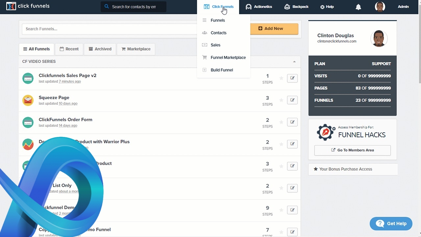Click the ClickFunnels logo icon
The height and width of the screenshot is (237, 421).
(11, 6)
